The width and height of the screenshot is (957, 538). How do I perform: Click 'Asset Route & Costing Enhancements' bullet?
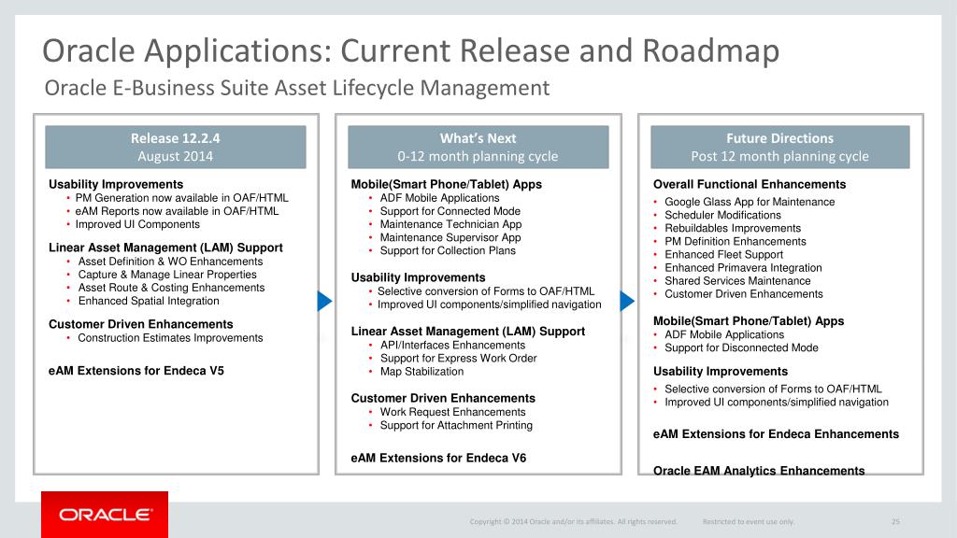tap(172, 288)
